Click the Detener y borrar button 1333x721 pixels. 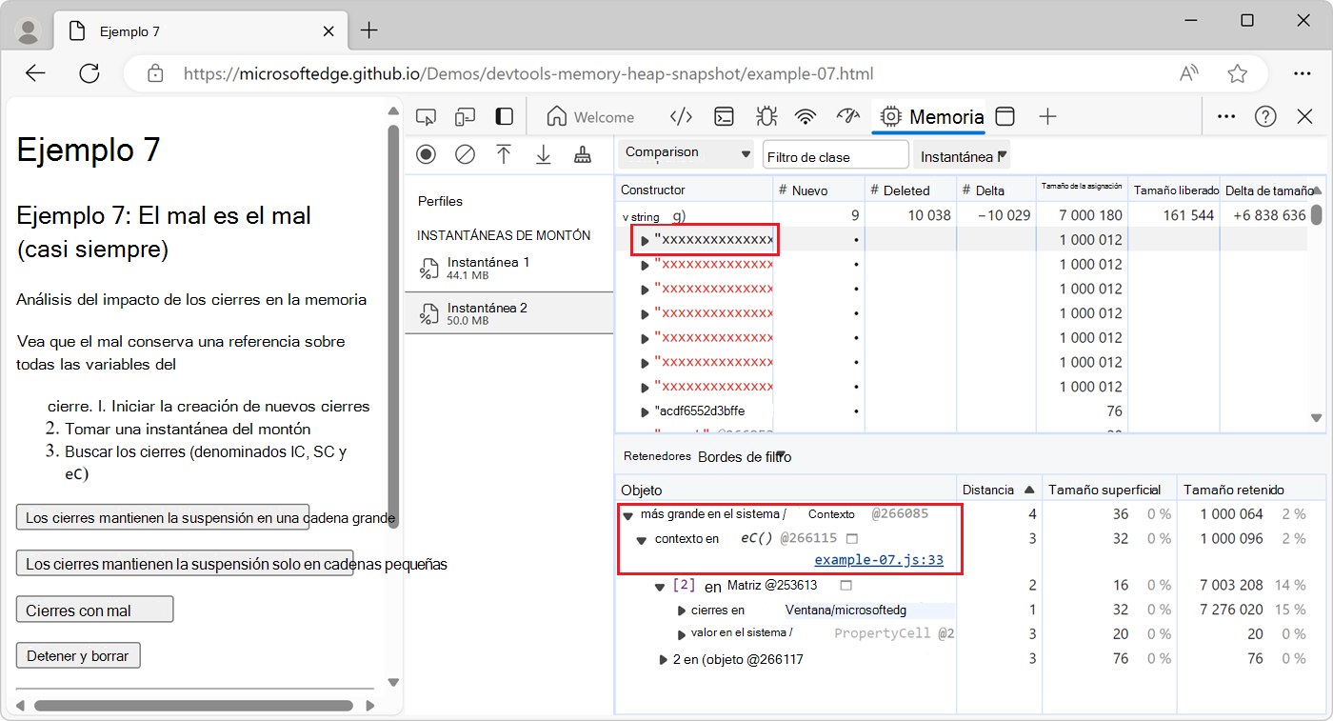(78, 655)
